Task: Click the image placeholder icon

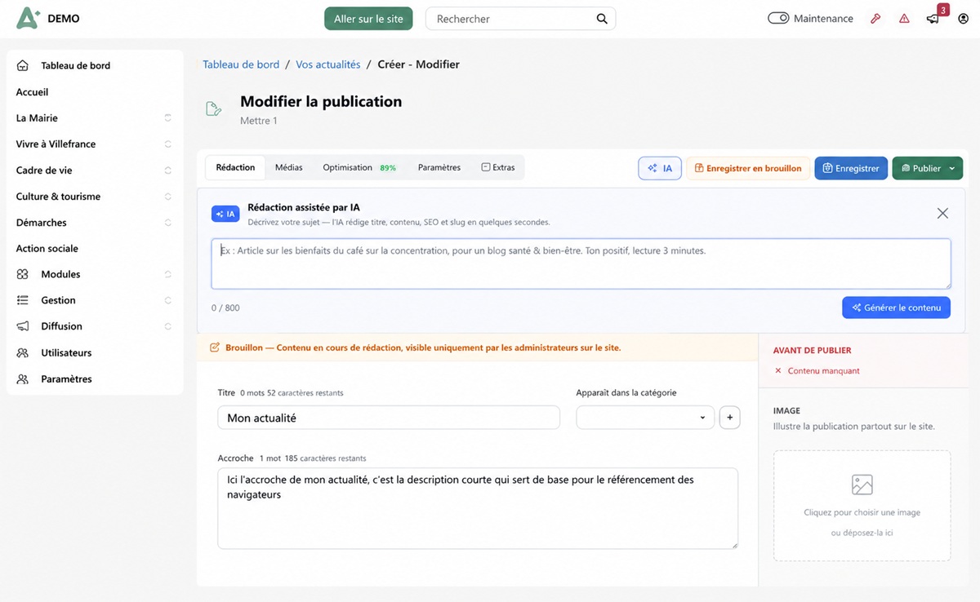Action: tap(862, 485)
